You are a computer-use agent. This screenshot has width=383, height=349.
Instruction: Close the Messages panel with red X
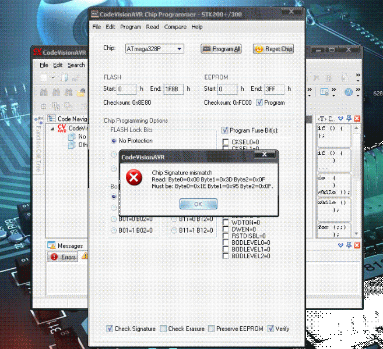357,245
